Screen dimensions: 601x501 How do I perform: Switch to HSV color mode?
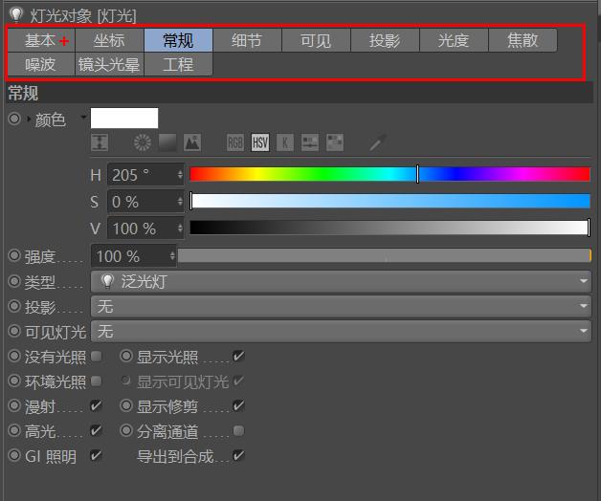(260, 142)
